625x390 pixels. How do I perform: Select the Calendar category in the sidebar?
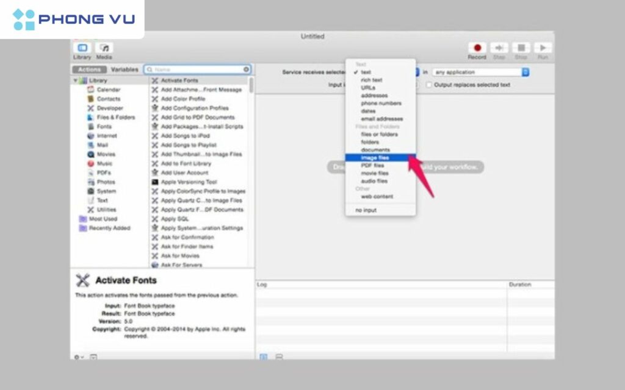point(103,90)
